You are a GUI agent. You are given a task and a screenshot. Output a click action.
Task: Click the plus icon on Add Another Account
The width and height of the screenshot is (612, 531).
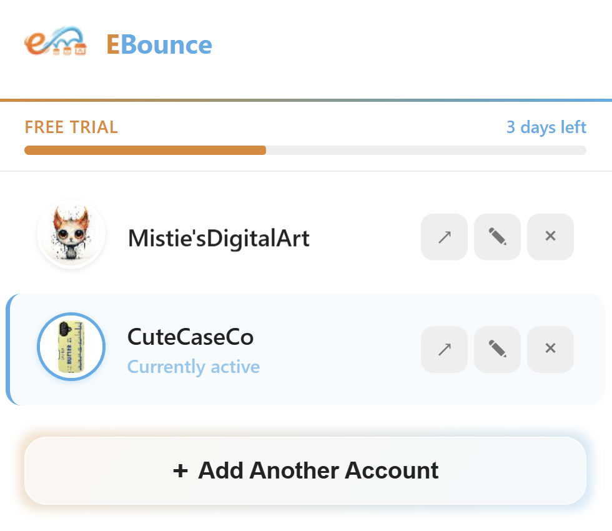180,470
